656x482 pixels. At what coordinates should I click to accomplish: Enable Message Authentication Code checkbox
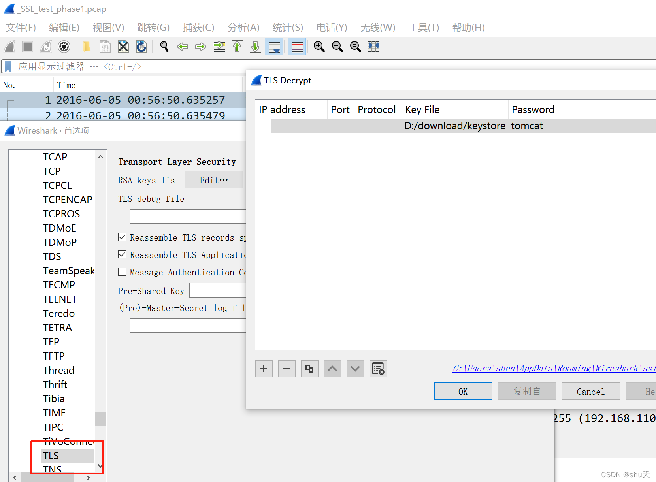point(122,272)
